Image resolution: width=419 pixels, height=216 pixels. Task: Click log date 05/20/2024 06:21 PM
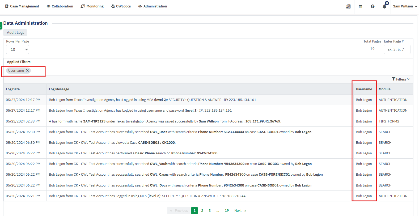click(23, 196)
